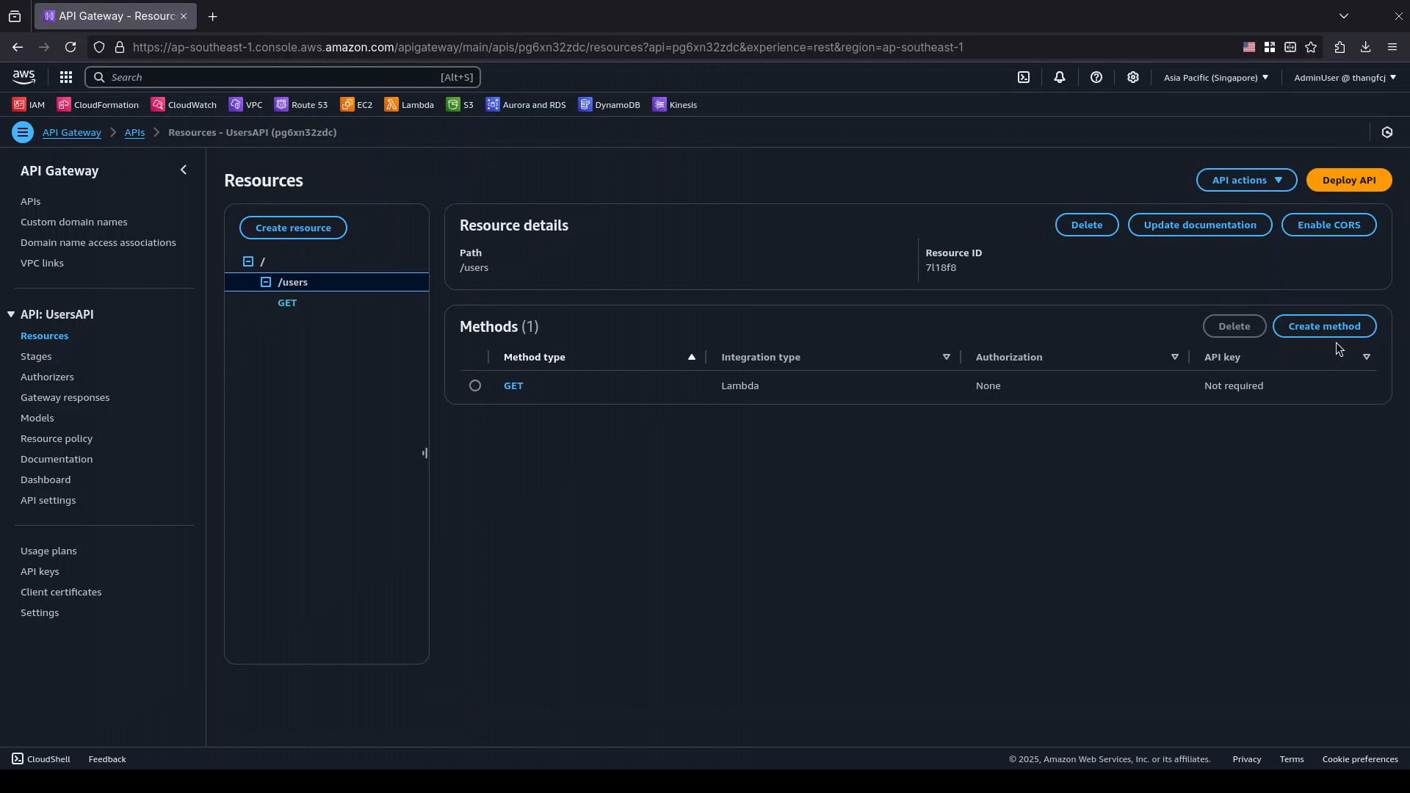Open the Asia Pacific (Singapore) region selector
The image size is (1410, 793).
(x=1216, y=78)
